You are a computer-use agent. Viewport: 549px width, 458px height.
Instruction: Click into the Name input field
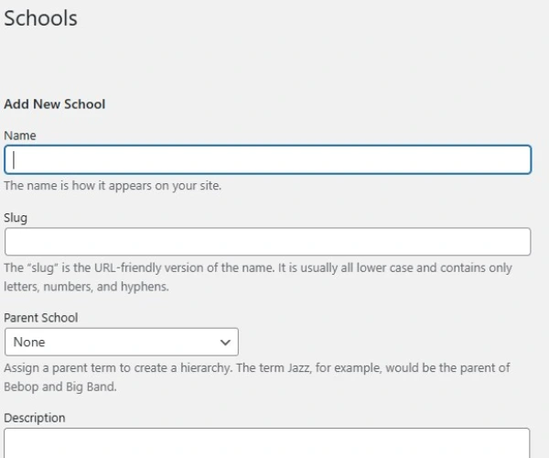(267, 160)
